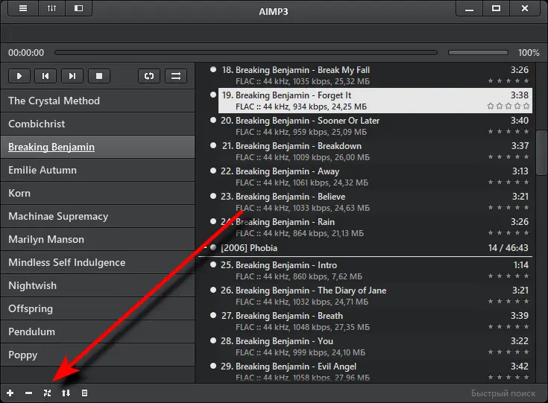Select track 21 Breakdown
The width and height of the screenshot is (548, 403).
pyautogui.click(x=375, y=151)
